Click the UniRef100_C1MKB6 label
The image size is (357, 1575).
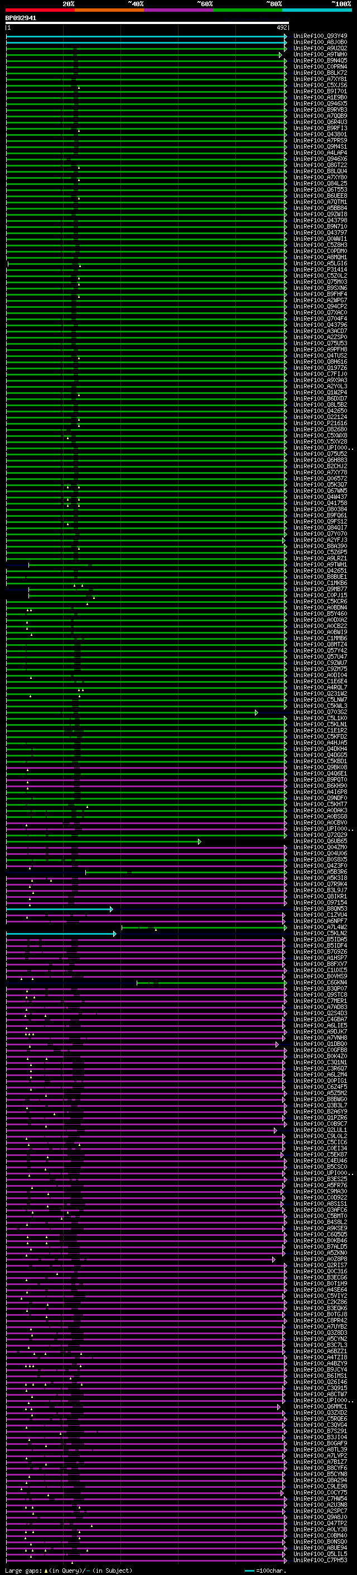320,583
